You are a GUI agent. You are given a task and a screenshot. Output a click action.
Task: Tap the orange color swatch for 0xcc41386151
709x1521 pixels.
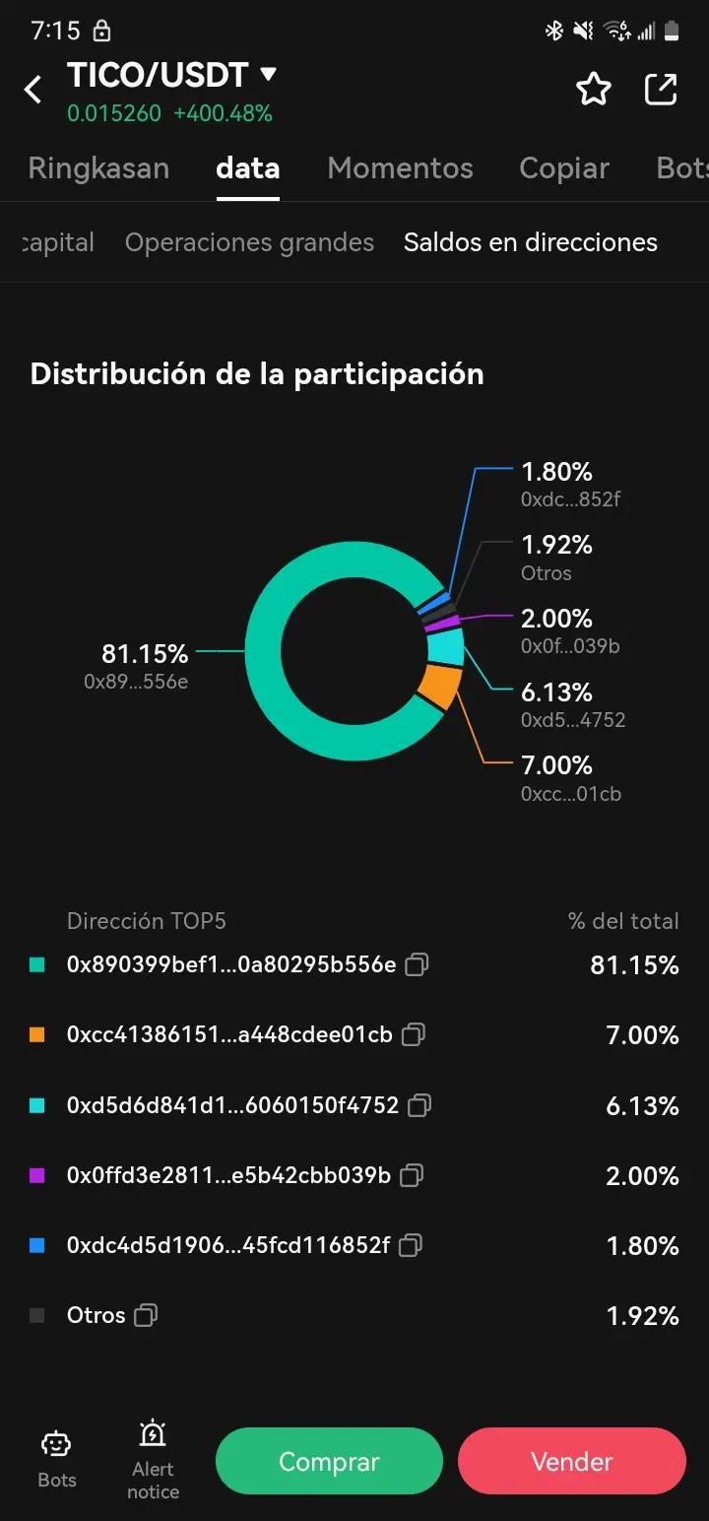(37, 1035)
